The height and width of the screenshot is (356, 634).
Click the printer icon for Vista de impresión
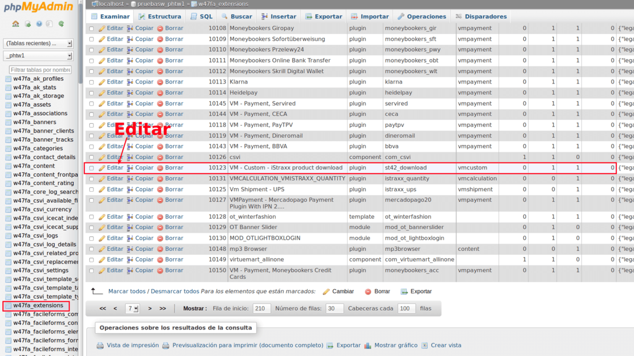click(100, 346)
